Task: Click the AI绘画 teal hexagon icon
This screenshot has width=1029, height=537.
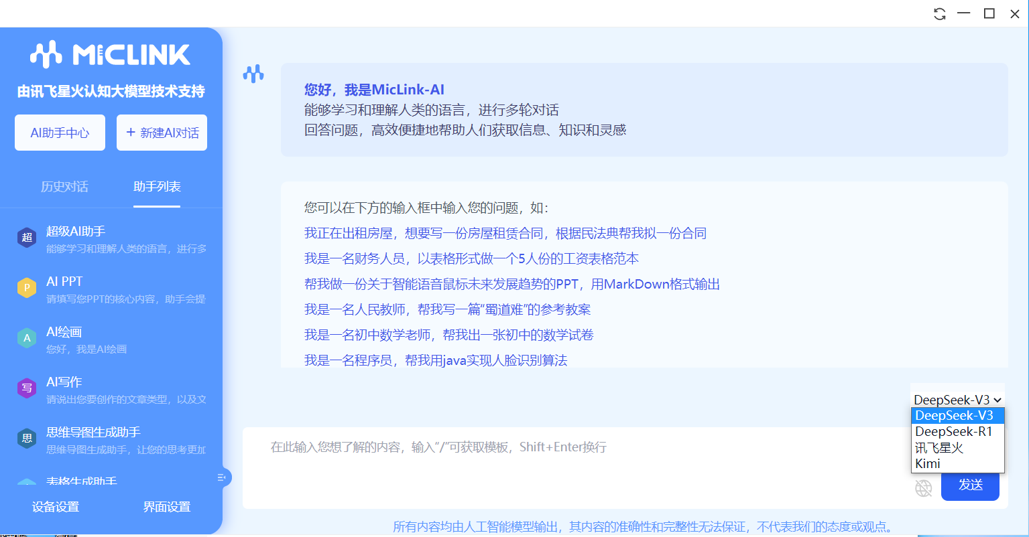Action: point(27,337)
